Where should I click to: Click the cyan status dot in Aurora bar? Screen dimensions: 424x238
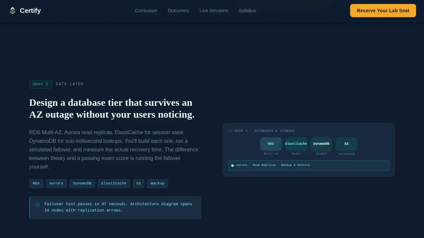click(x=233, y=166)
